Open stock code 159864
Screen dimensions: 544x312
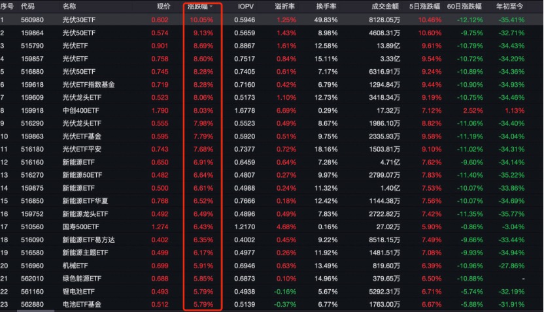(32, 33)
